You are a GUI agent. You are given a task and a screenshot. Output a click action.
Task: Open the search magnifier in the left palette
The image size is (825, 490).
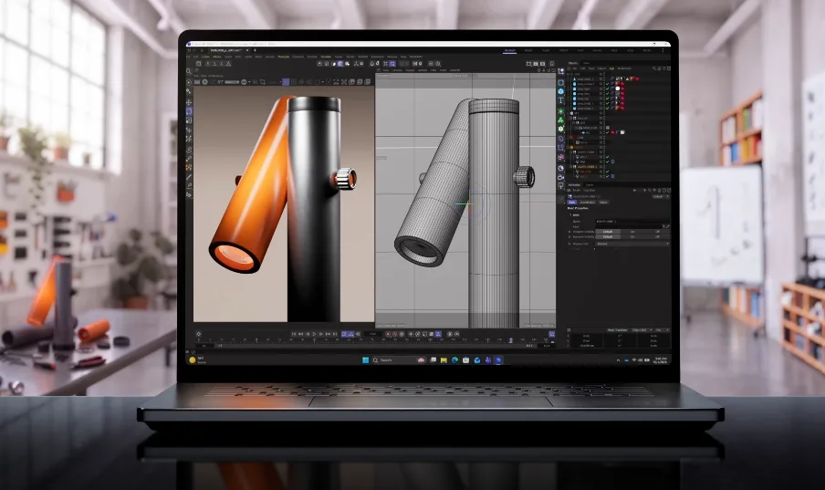(188, 71)
